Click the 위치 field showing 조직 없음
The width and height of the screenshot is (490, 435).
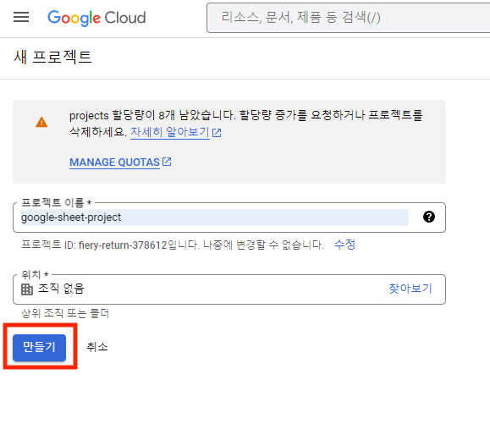point(229,289)
